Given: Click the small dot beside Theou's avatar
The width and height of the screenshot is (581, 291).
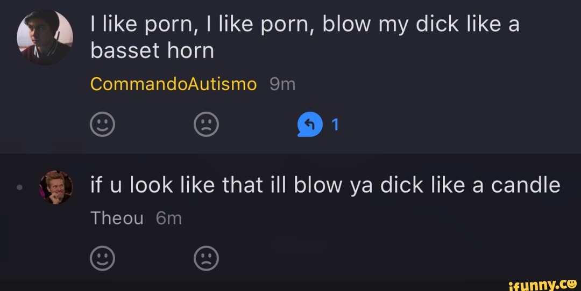Looking at the screenshot, I should click(20, 187).
